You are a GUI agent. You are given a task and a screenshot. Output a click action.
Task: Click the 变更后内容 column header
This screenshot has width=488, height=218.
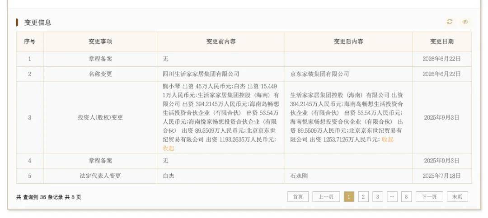click(348, 42)
